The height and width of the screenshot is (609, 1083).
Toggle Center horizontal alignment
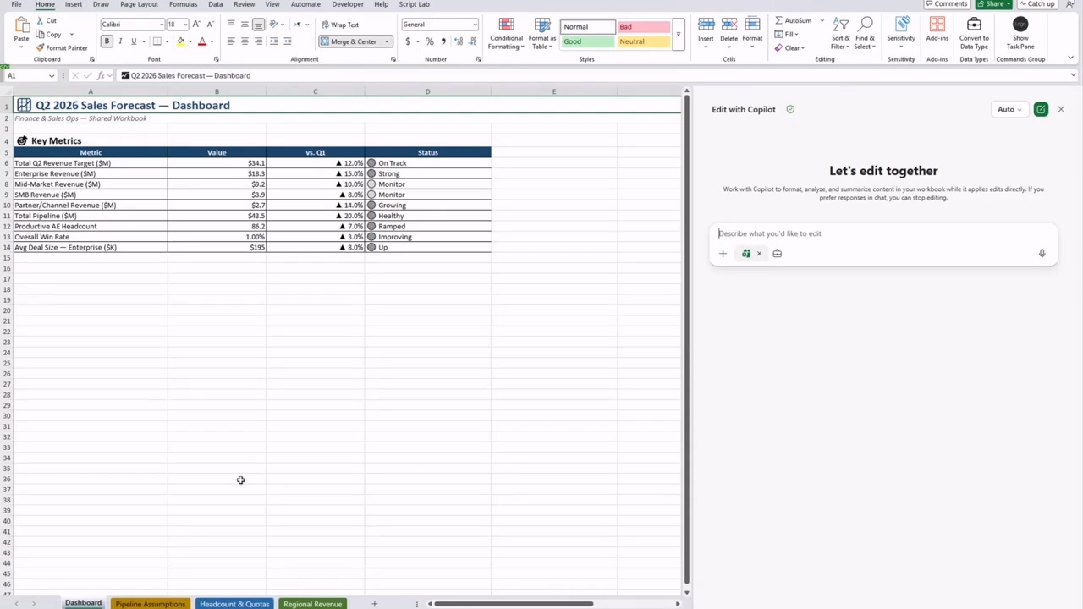[245, 41]
